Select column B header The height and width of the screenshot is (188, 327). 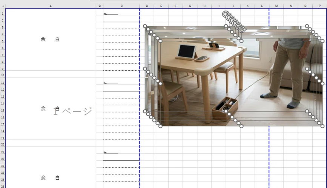pyautogui.click(x=100, y=6)
